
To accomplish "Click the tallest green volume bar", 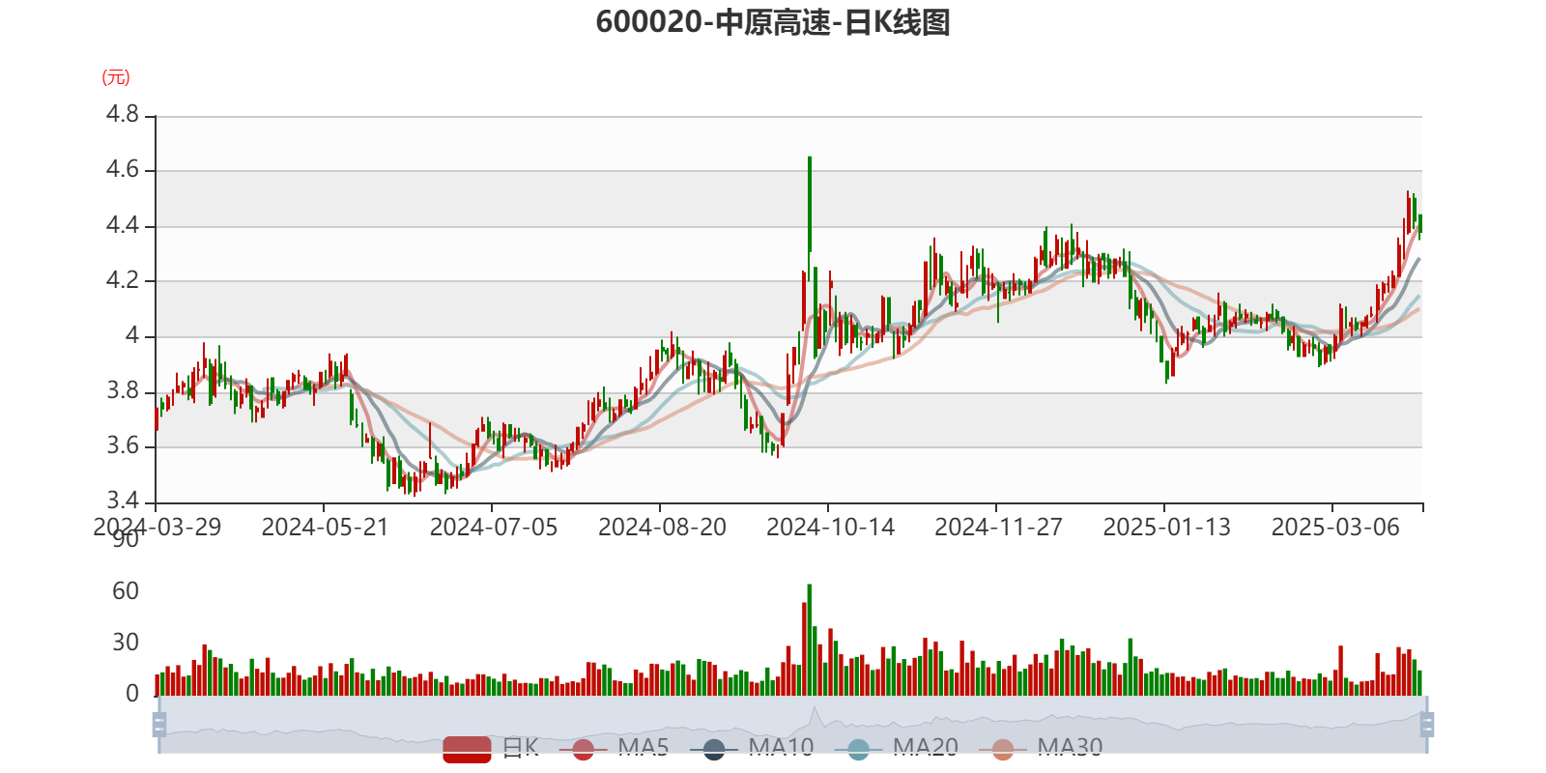I will tap(810, 640).
